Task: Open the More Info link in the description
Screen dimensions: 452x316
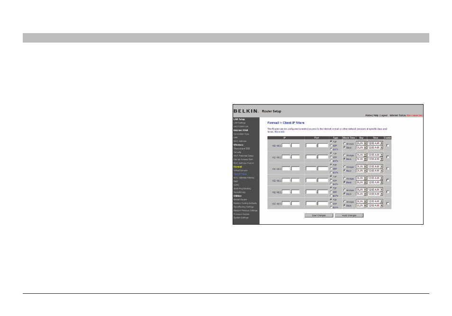Action: (280, 132)
